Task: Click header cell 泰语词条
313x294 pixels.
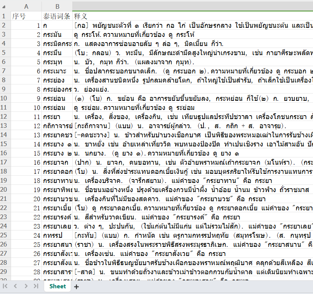Action: 57,16
